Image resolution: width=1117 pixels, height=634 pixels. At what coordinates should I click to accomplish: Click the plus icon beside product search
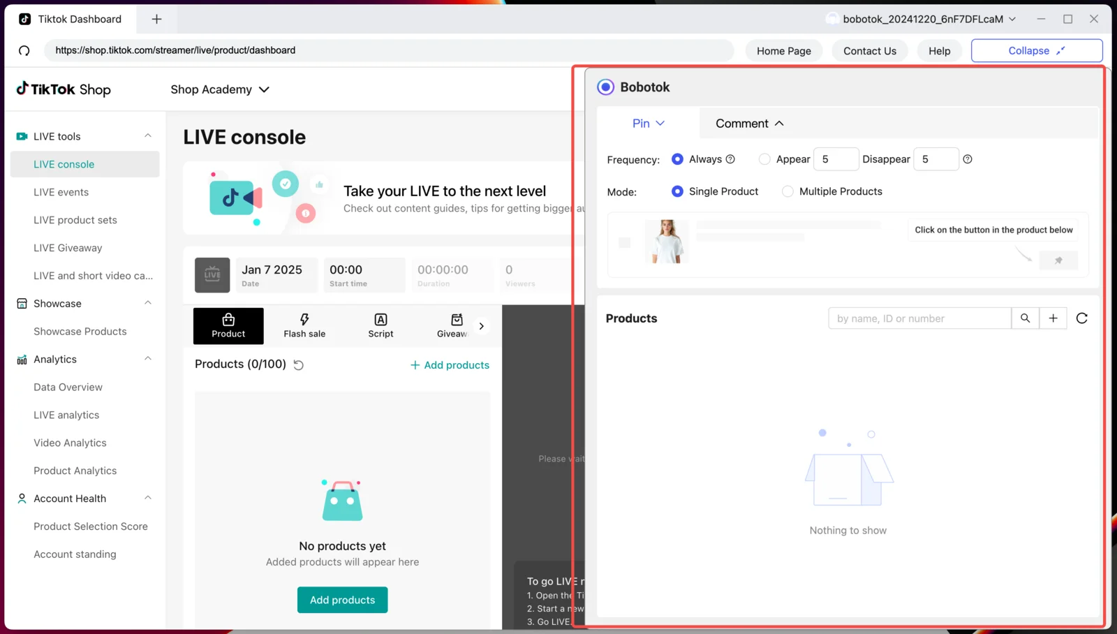coord(1053,318)
